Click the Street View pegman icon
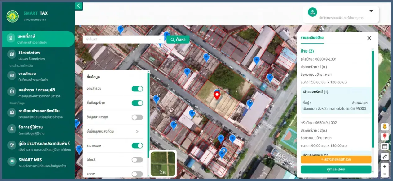Viewport: 393px width, 181px height. (x=385, y=127)
